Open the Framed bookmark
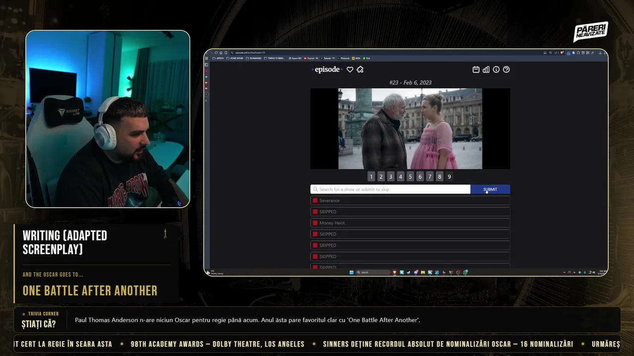This screenshot has height=356, width=634. 311,58
